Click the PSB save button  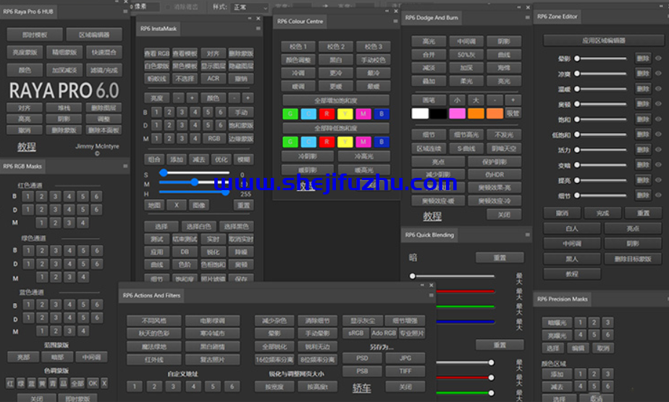[x=362, y=372]
